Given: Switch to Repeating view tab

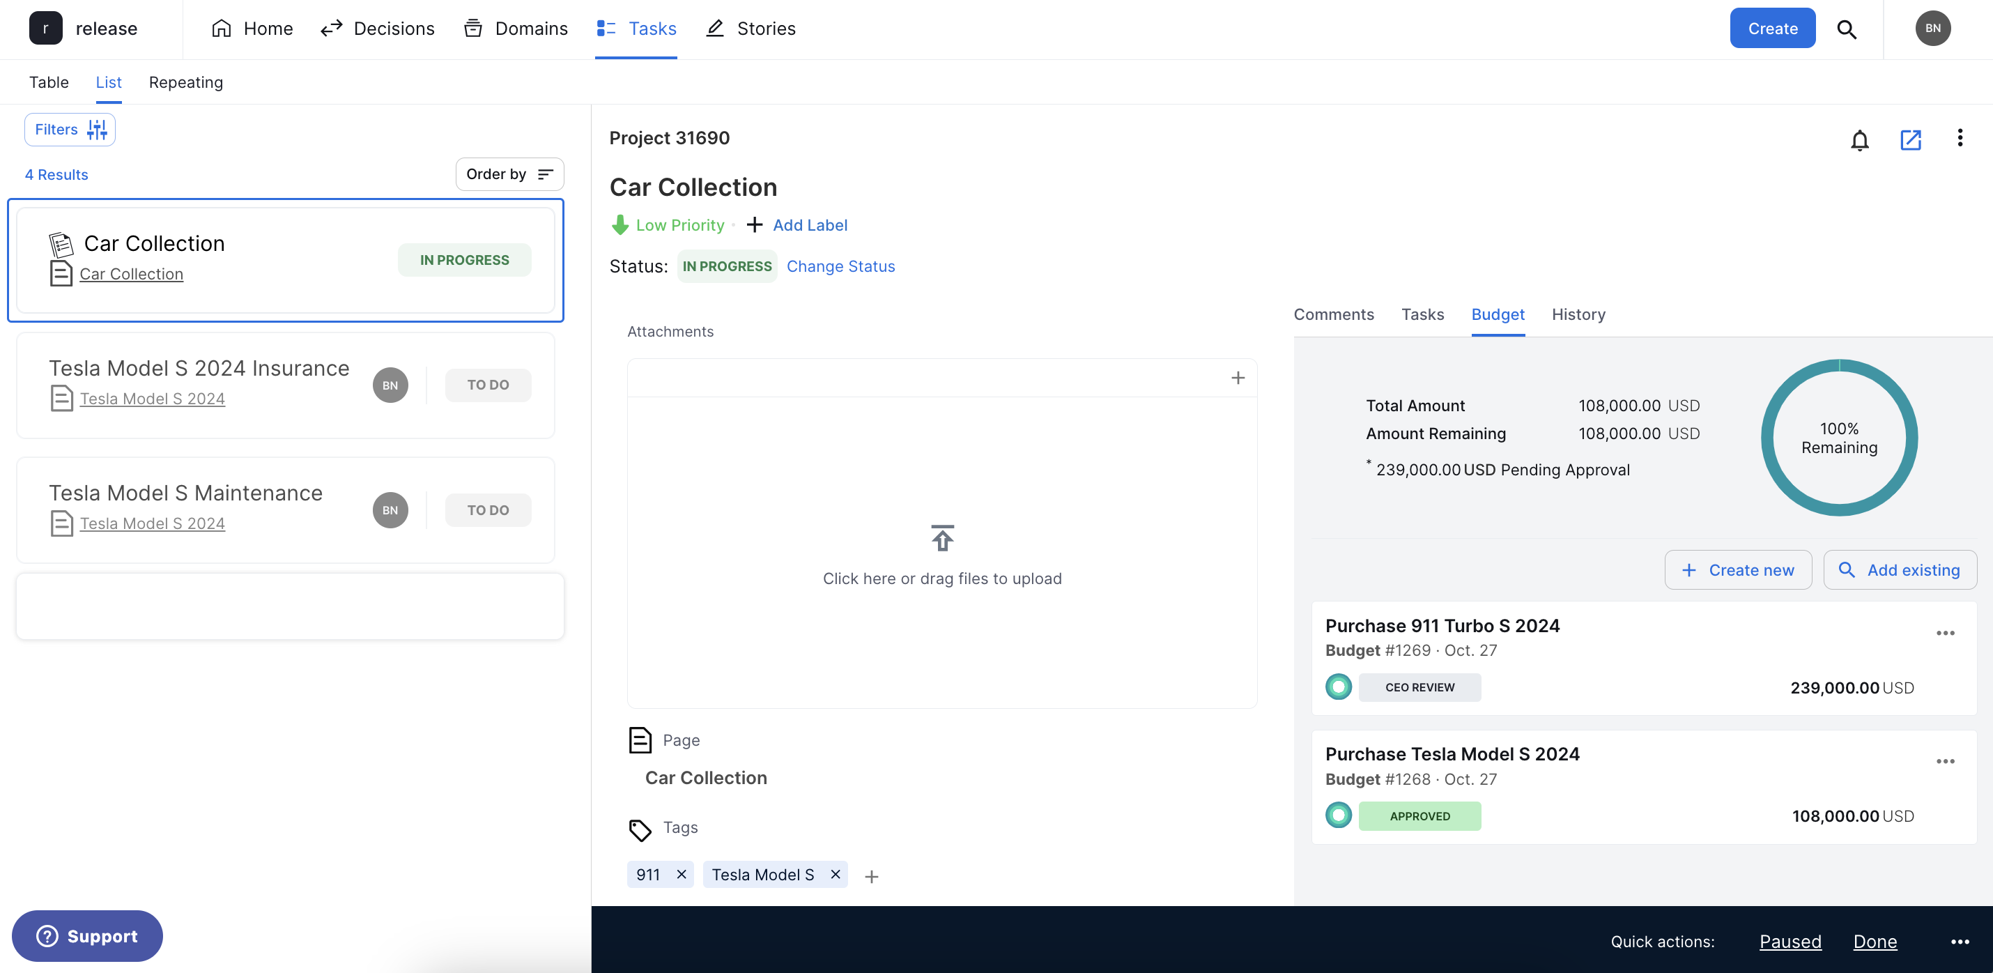Looking at the screenshot, I should [185, 82].
